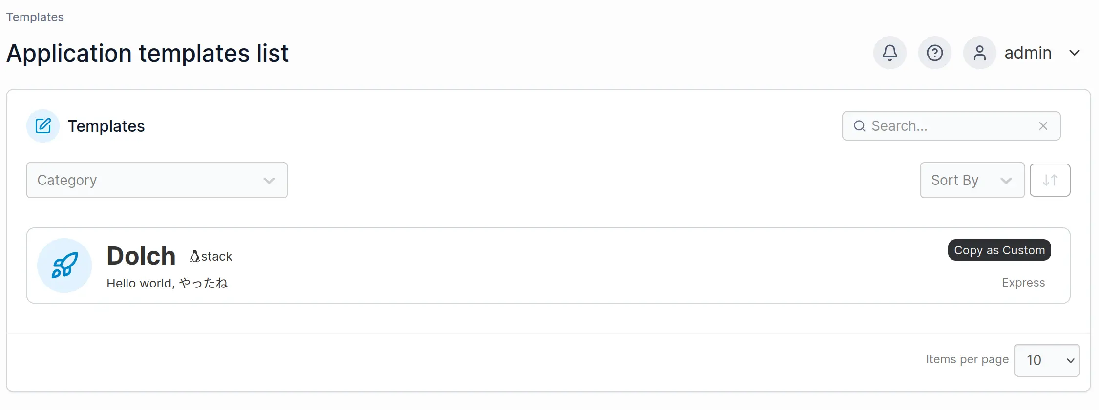Click the admin username label
This screenshot has width=1099, height=410.
point(1028,53)
